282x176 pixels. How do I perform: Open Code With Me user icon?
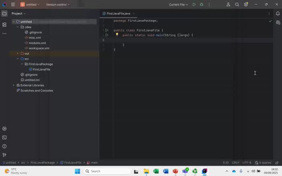pyautogui.click(x=228, y=4)
